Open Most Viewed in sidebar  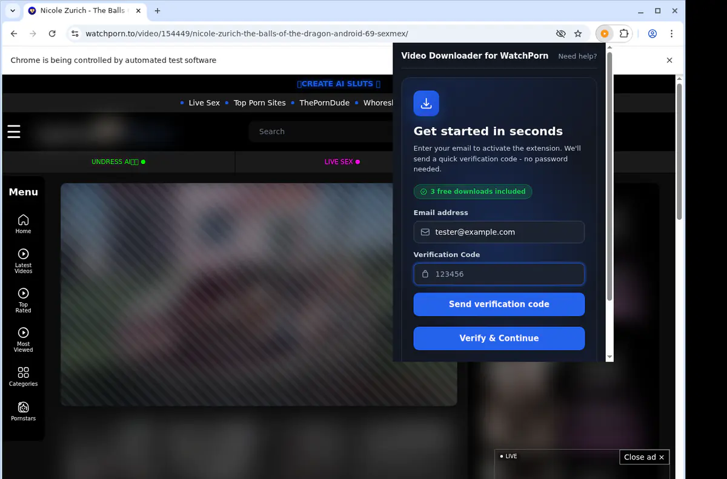(23, 340)
